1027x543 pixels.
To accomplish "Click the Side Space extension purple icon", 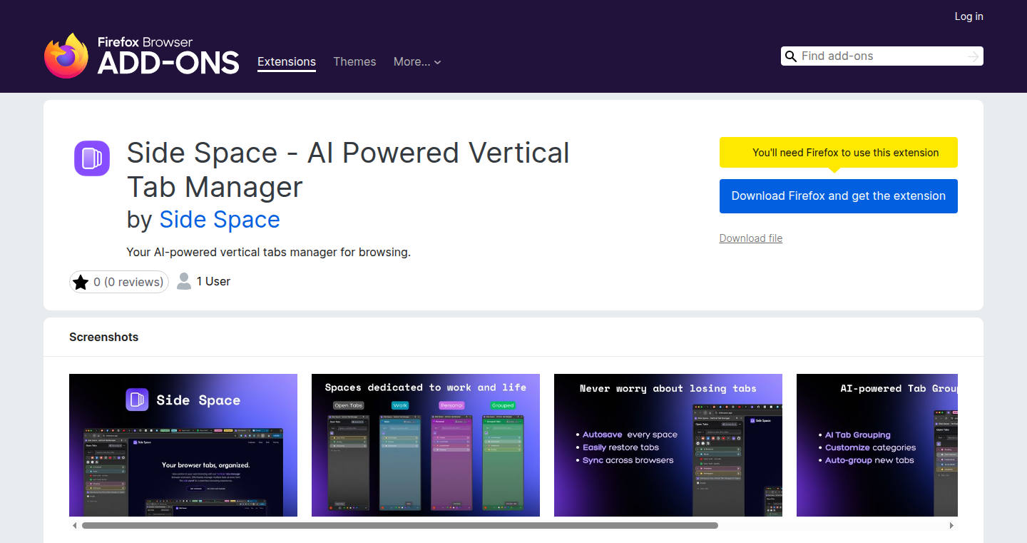I will click(92, 158).
